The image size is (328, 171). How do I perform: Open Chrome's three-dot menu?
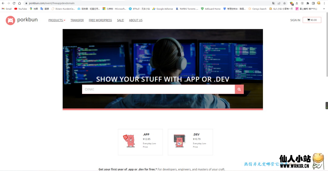324,3
